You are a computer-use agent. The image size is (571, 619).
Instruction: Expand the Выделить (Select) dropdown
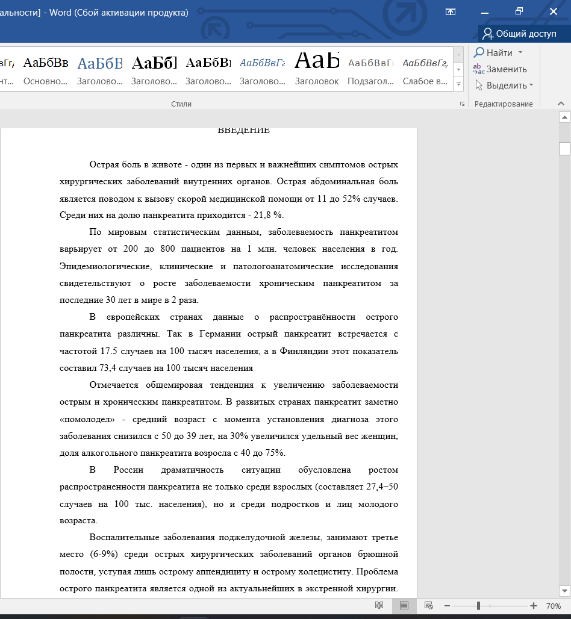coord(531,86)
